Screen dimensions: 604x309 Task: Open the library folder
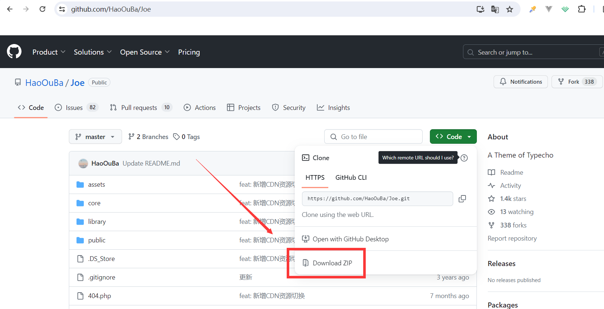(x=97, y=222)
